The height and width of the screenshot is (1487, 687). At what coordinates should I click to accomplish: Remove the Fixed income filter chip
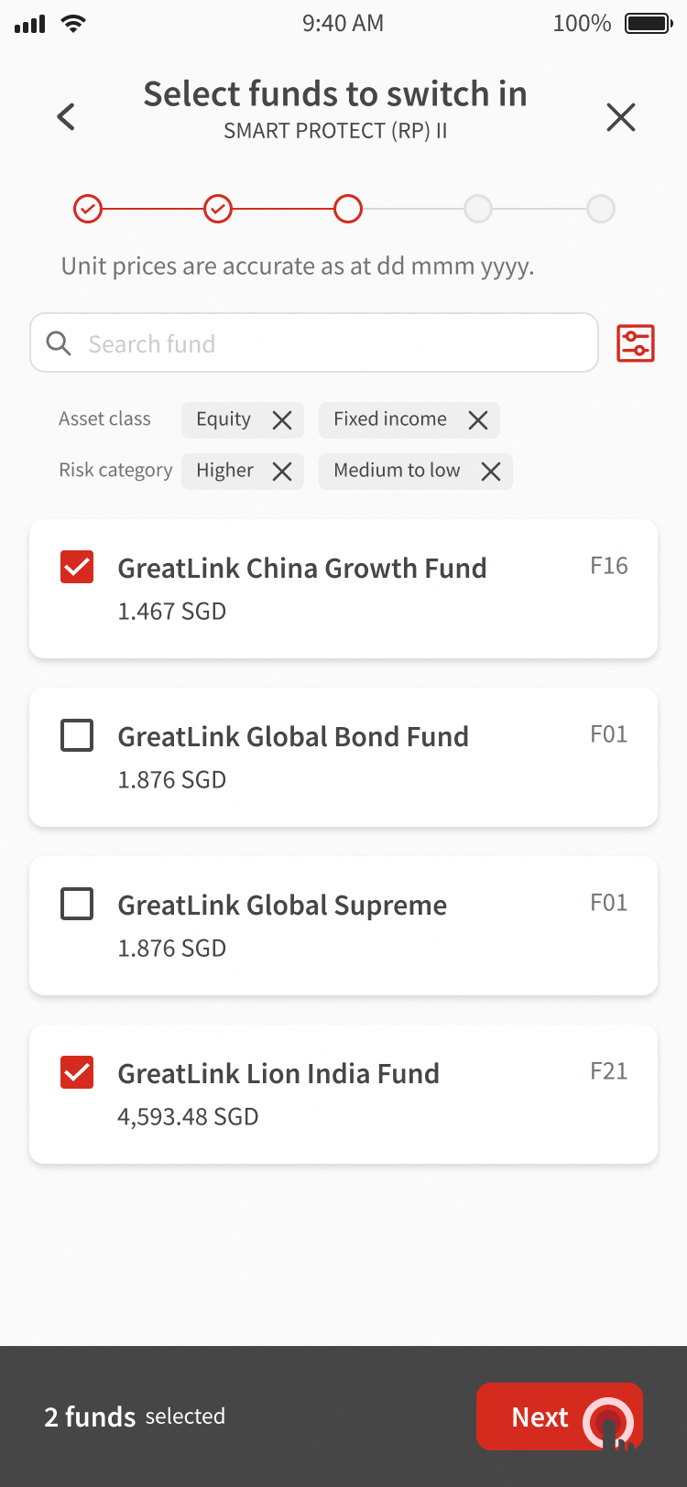click(478, 420)
